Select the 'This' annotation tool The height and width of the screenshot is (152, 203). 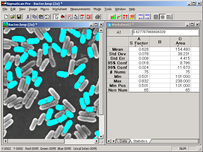tap(76, 17)
